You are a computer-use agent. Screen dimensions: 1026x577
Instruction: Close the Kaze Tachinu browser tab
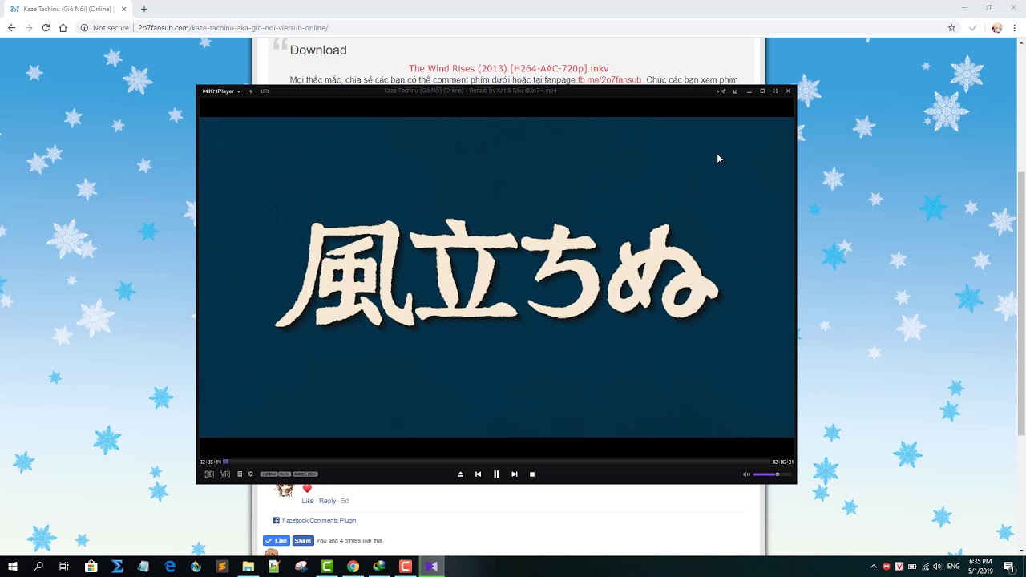coord(123,9)
